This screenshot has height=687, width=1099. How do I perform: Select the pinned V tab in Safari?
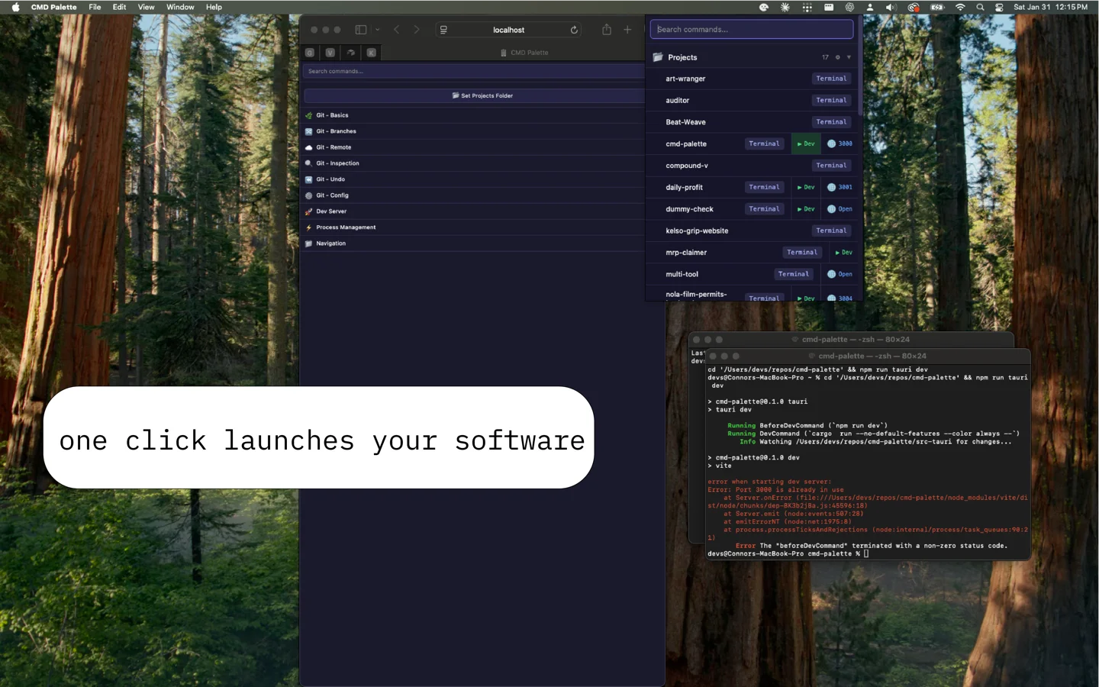[x=330, y=53]
